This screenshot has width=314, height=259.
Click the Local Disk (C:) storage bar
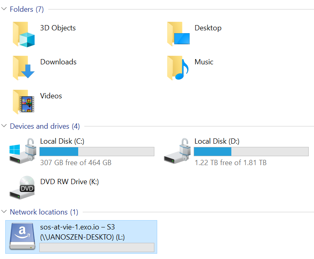point(97,151)
